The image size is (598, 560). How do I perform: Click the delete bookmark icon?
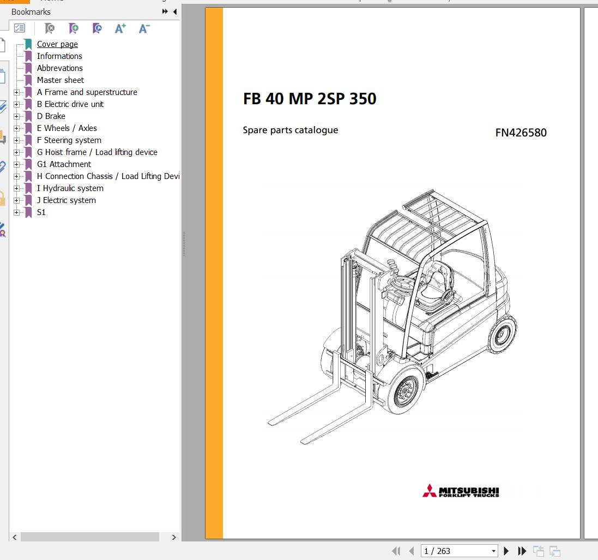(x=49, y=28)
